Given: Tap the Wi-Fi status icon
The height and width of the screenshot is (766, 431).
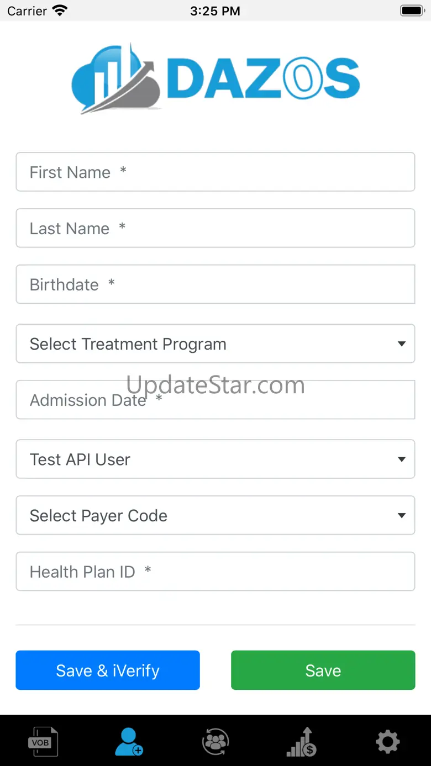Looking at the screenshot, I should pyautogui.click(x=60, y=10).
